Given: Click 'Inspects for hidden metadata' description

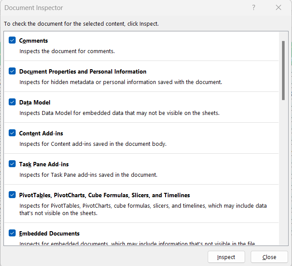Looking at the screenshot, I should click(x=121, y=82).
